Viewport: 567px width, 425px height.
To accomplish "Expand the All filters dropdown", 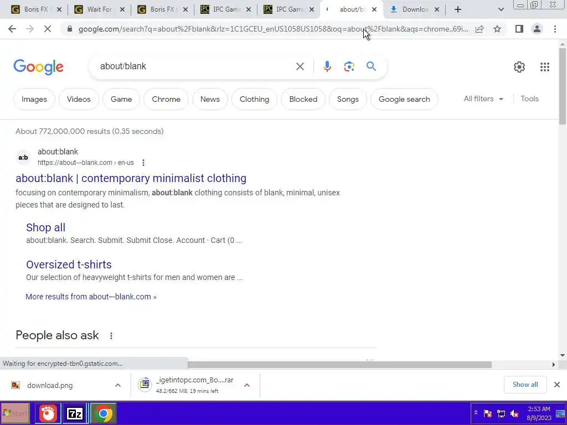I will (x=483, y=99).
